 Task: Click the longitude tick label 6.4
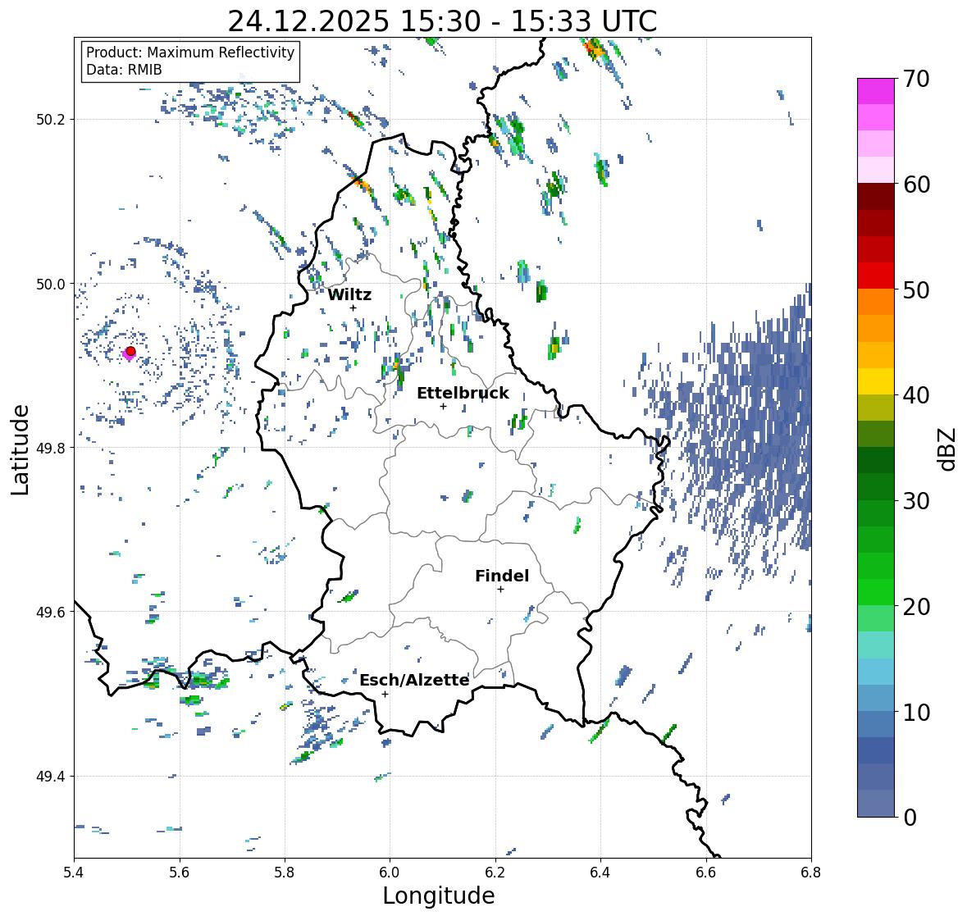tap(600, 873)
